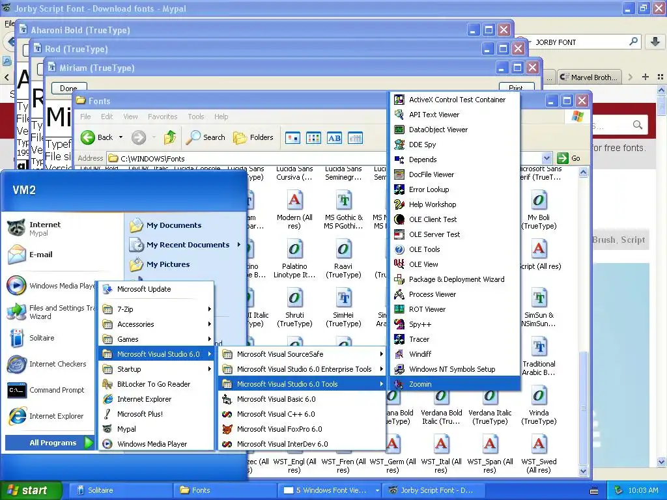Viewport: 667px width, 500px height.
Task: Expand My Recent Documents submenu
Action: pyautogui.click(x=186, y=245)
